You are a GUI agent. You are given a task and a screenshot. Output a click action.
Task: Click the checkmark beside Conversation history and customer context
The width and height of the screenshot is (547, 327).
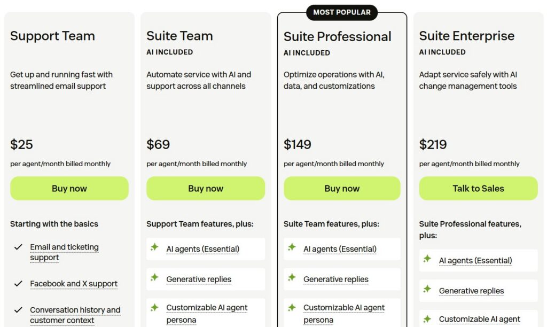pyautogui.click(x=18, y=309)
